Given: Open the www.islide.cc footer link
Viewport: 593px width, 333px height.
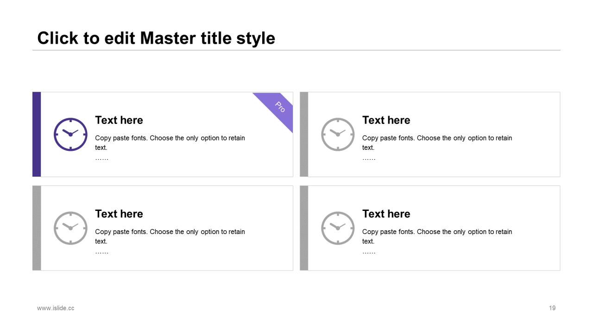Looking at the screenshot, I should pyautogui.click(x=56, y=308).
